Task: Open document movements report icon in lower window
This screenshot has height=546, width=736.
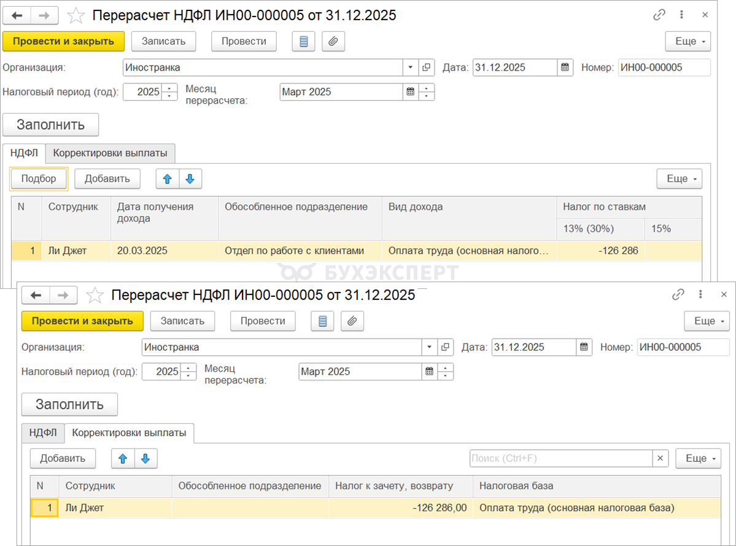Action: coord(323,321)
